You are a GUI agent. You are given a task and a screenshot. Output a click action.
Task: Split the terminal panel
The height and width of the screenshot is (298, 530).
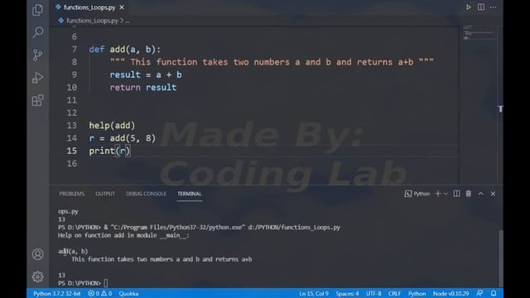click(456, 194)
